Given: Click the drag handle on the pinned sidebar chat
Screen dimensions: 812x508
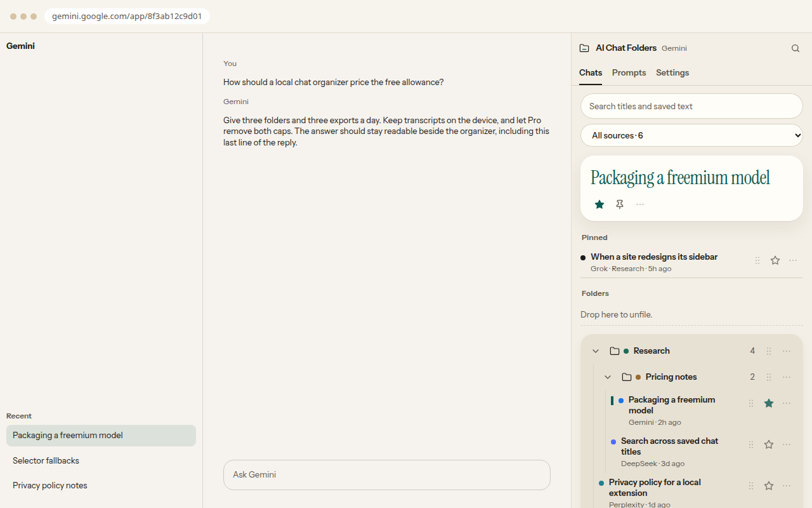Looking at the screenshot, I should [x=757, y=260].
